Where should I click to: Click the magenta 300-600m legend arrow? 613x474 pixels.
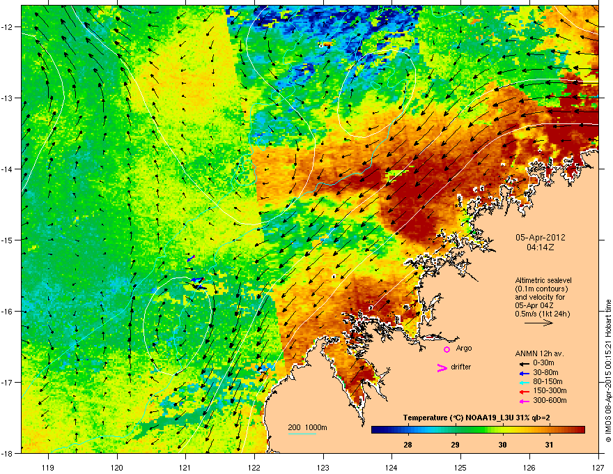[525, 402]
